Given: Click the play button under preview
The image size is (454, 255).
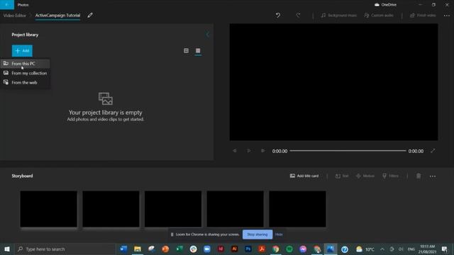Looking at the screenshot, I should click(x=249, y=151).
